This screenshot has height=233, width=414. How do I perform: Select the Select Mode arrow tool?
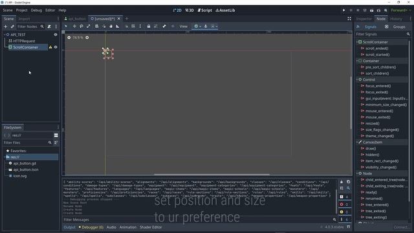coord(66,26)
